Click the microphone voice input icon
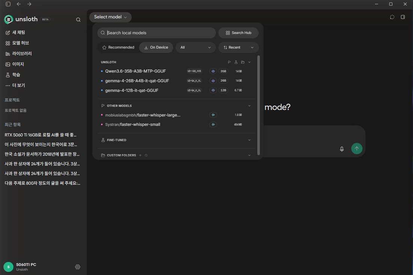Screen dimensions: 413x275 [x=342, y=149]
